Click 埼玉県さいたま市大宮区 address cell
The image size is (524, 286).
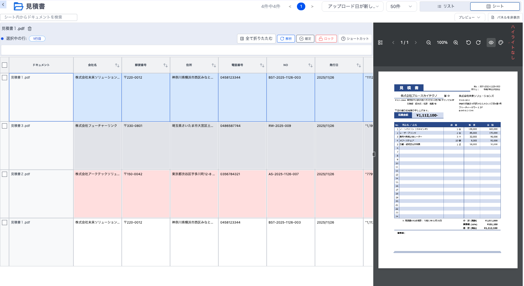[x=194, y=146]
